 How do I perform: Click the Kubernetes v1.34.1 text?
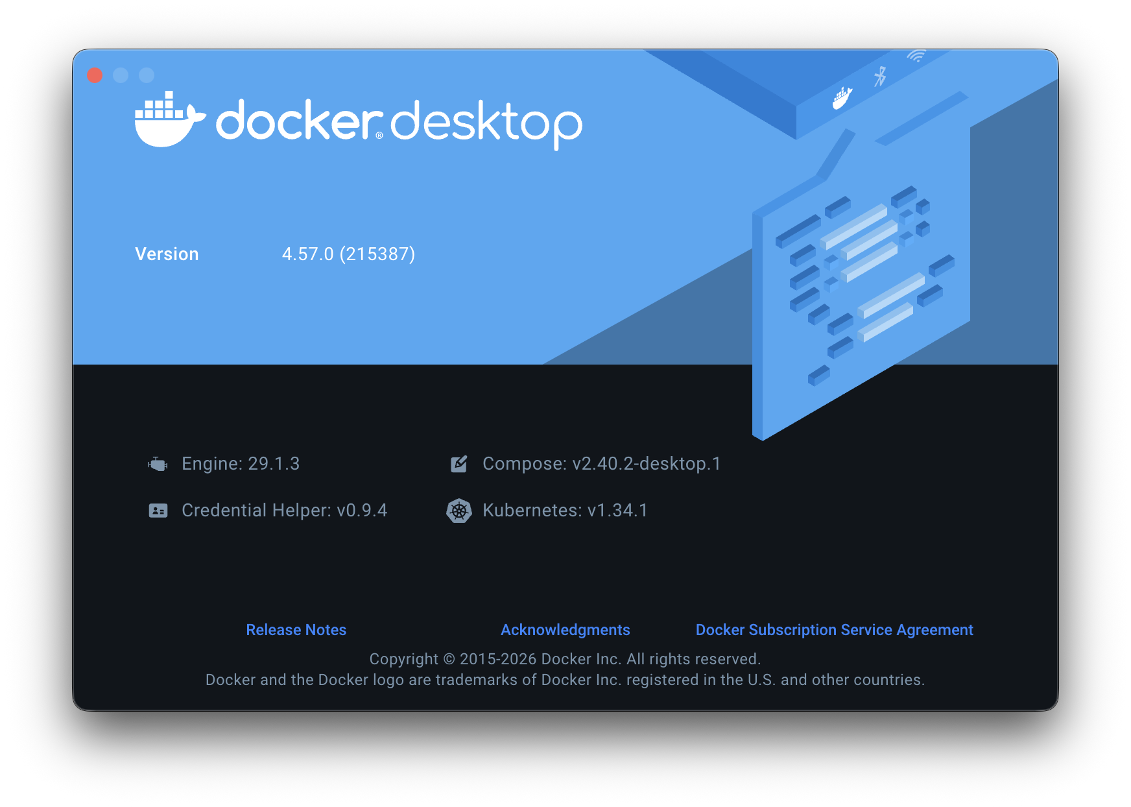[x=565, y=511]
